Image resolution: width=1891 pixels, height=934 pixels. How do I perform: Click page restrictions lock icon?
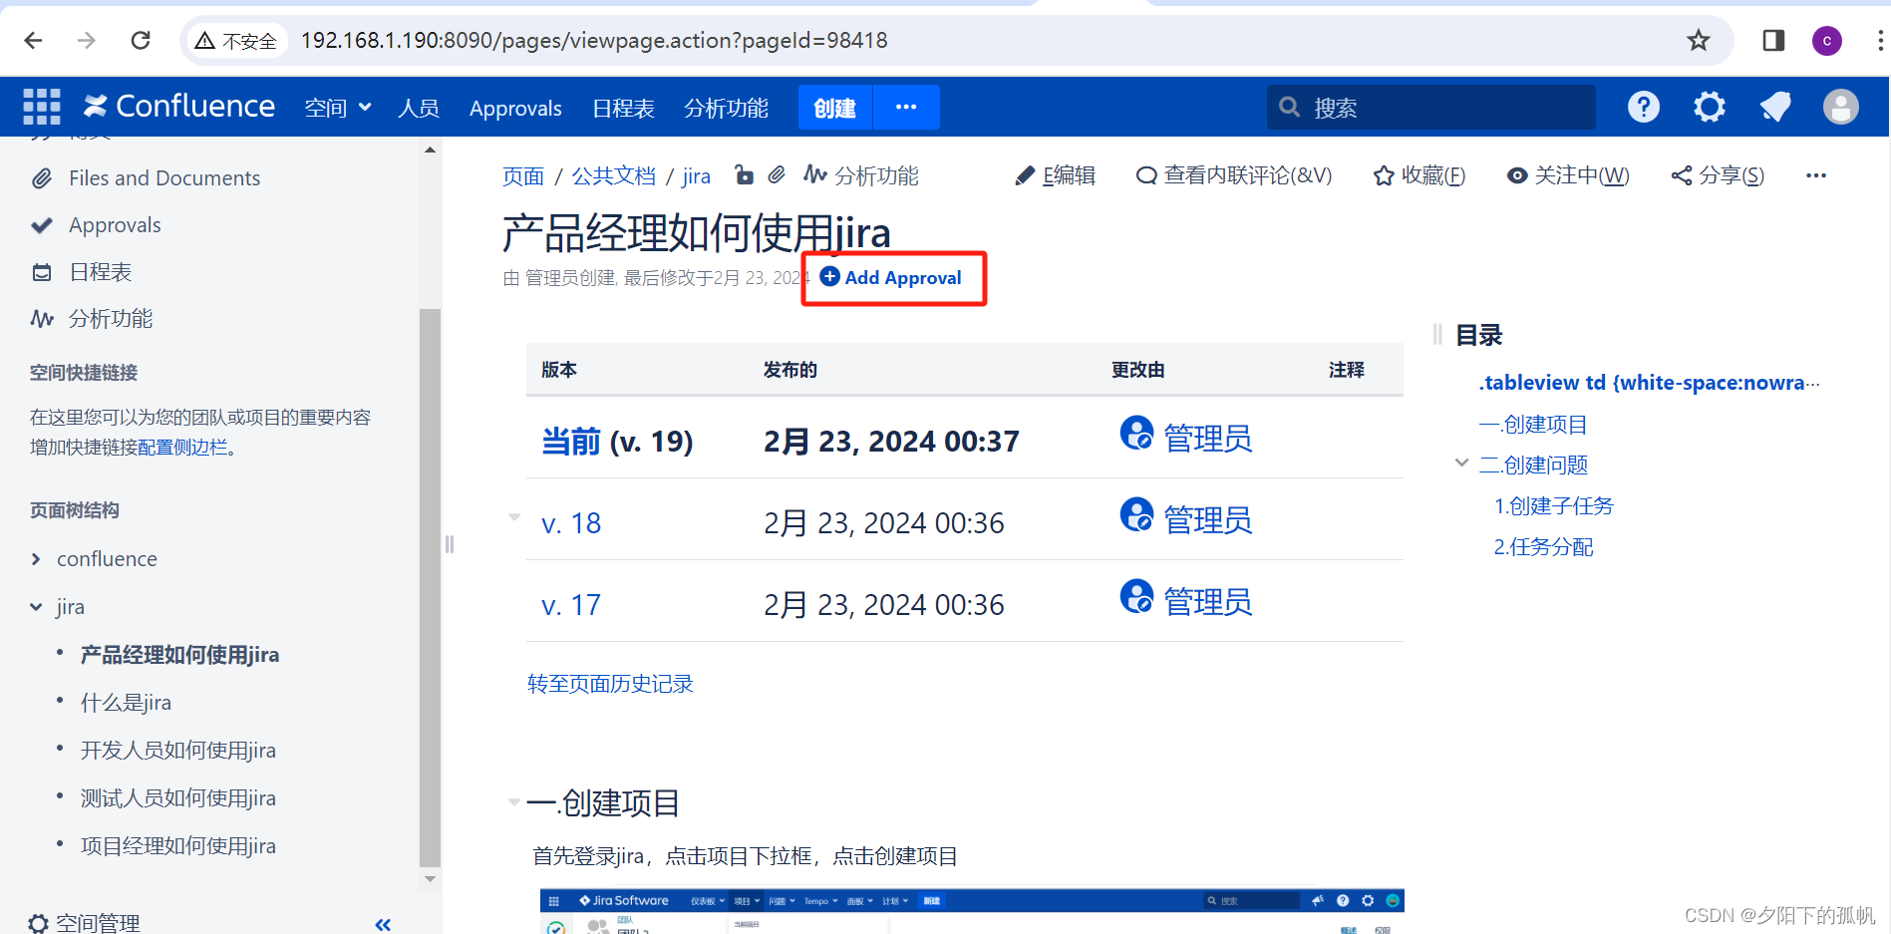(x=744, y=174)
